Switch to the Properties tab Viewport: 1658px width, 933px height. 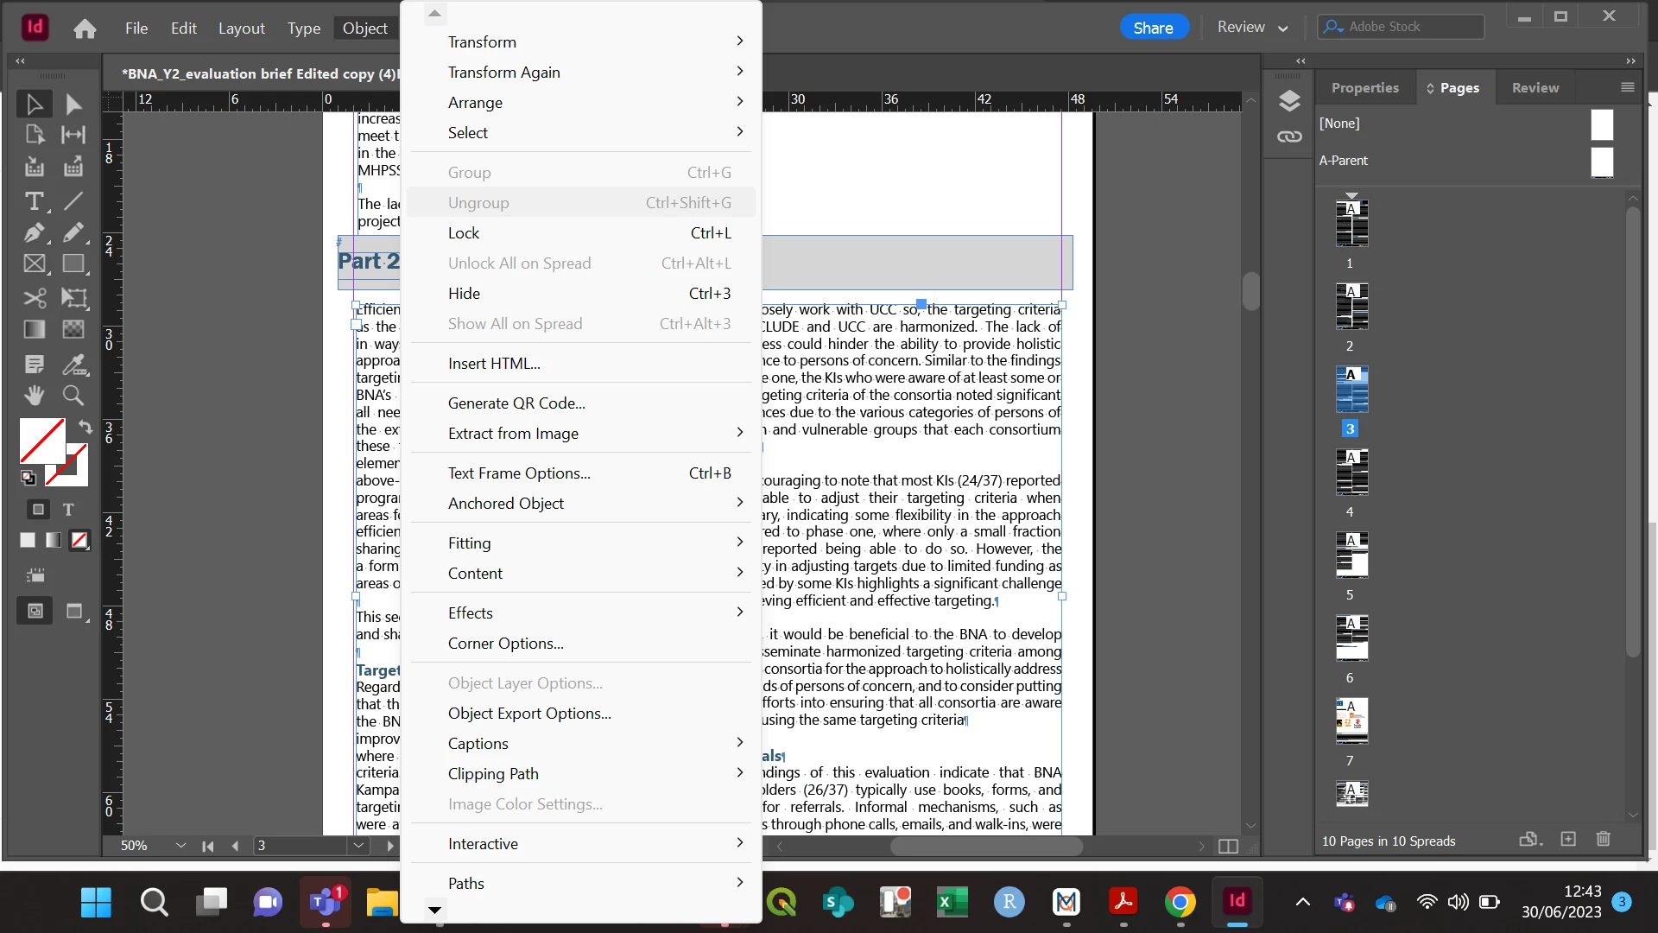click(x=1364, y=88)
